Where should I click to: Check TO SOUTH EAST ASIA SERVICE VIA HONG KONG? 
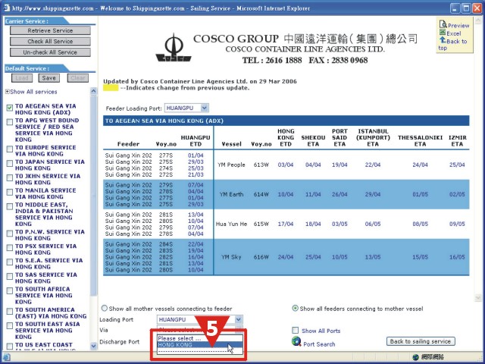[10, 325]
